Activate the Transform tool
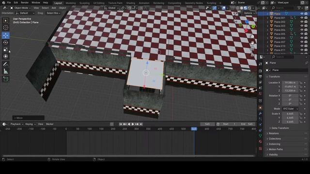310x174 pixels. 6,57
